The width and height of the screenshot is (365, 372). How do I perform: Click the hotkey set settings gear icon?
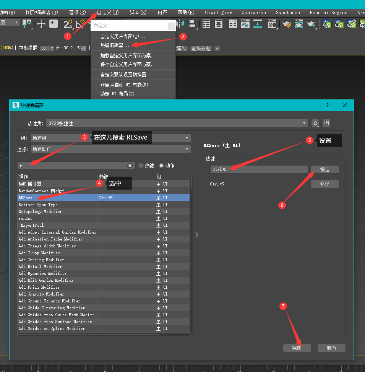(x=315, y=123)
